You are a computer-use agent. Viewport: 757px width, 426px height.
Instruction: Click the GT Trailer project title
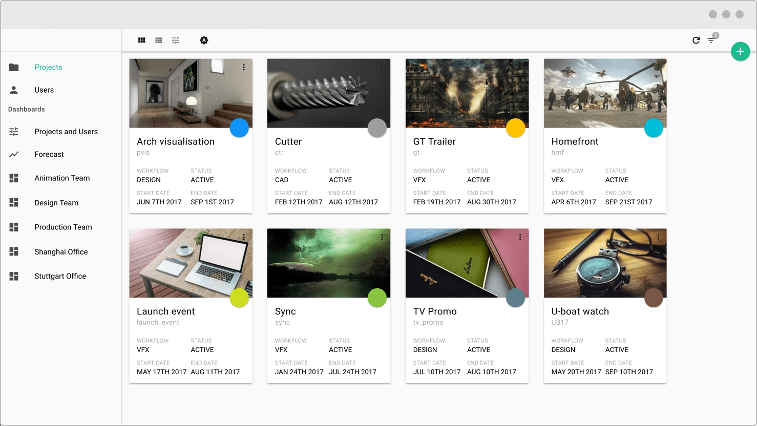(x=434, y=141)
